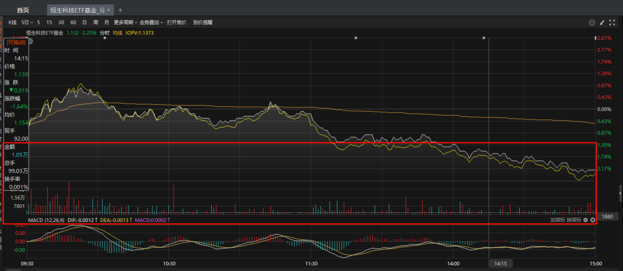
Task: Click 换指标 to change indicator
Action: [x=573, y=220]
